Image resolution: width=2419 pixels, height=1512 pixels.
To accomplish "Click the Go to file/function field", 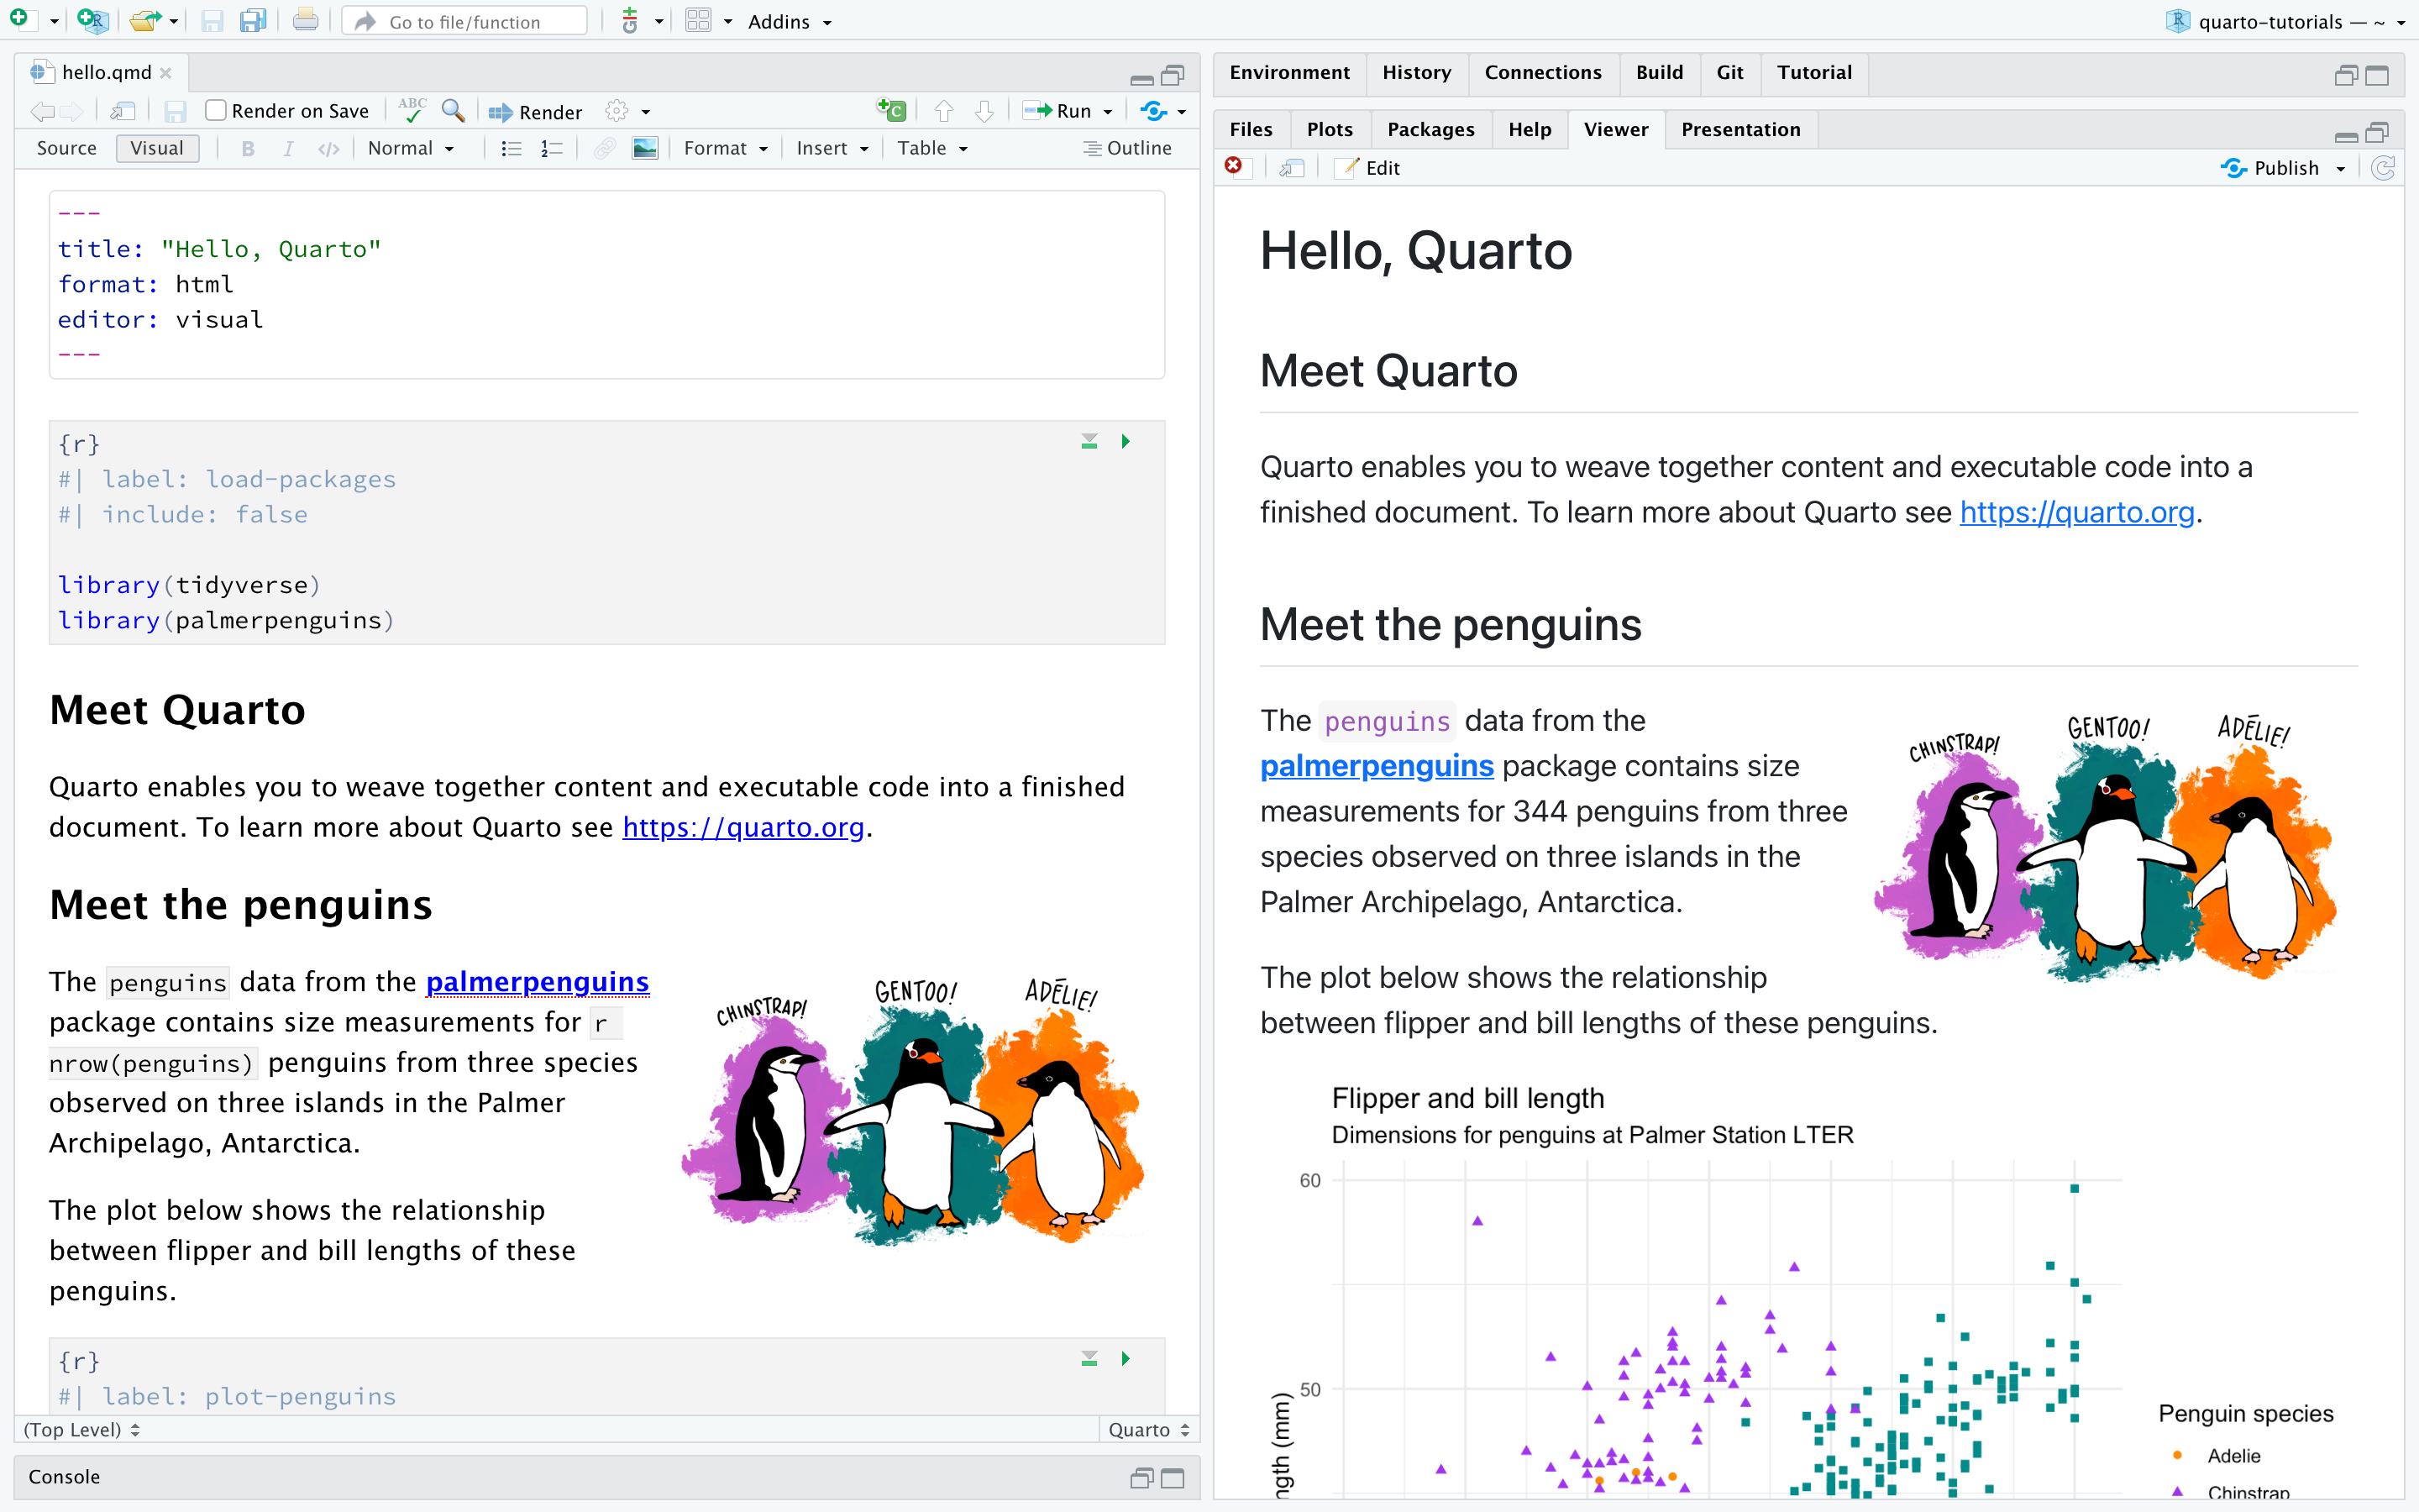I will (464, 21).
